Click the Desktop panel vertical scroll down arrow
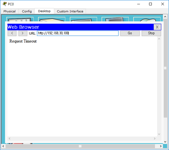The width and height of the screenshot is (169, 150). pyautogui.click(x=165, y=142)
